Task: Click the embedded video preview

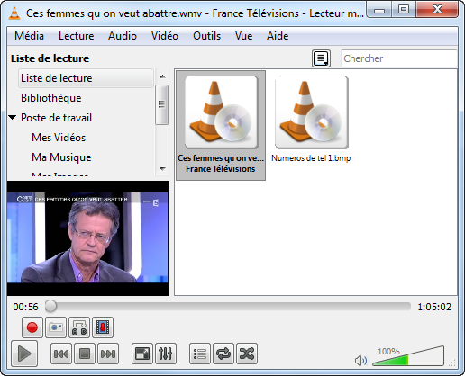Action: (x=88, y=238)
